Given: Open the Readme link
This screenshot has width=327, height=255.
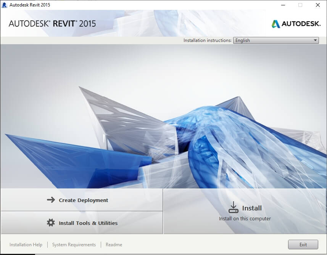Looking at the screenshot, I should (x=114, y=245).
